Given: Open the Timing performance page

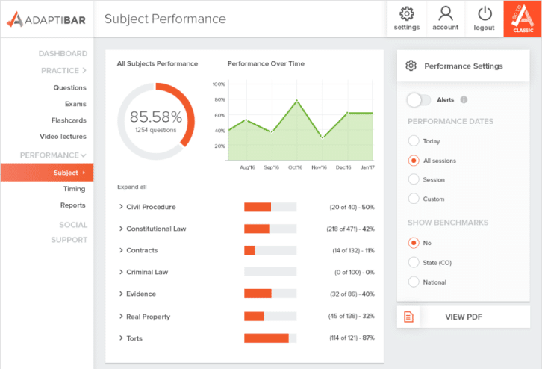Looking at the screenshot, I should tap(75, 189).
